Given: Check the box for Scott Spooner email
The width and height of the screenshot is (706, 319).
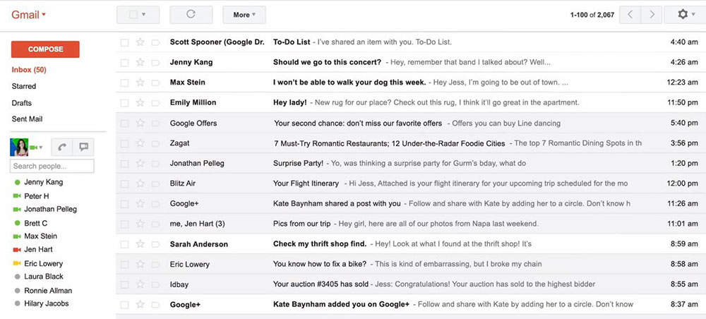Looking at the screenshot, I should (x=124, y=42).
